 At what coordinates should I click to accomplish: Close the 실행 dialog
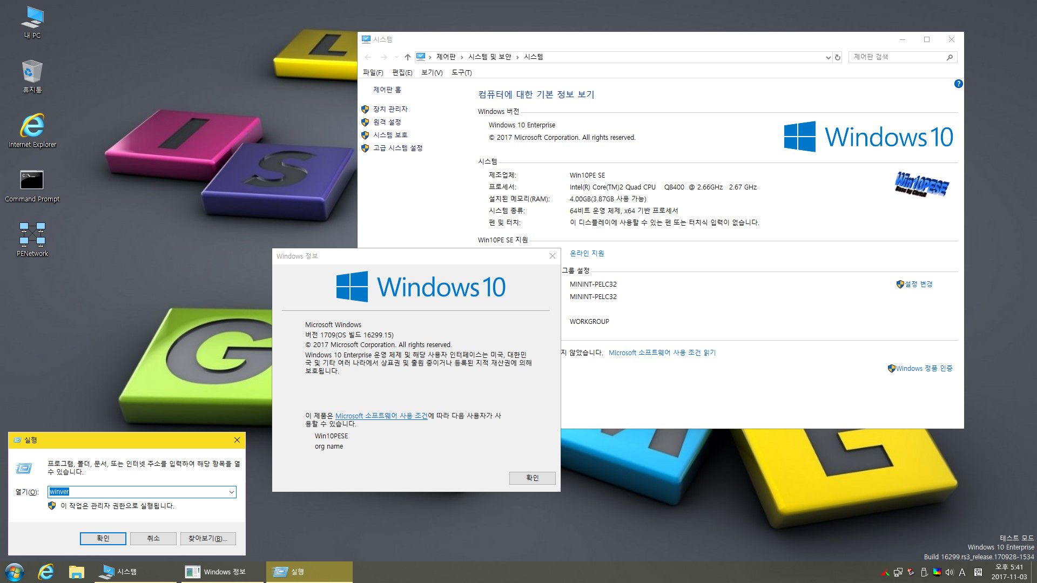[x=237, y=440]
